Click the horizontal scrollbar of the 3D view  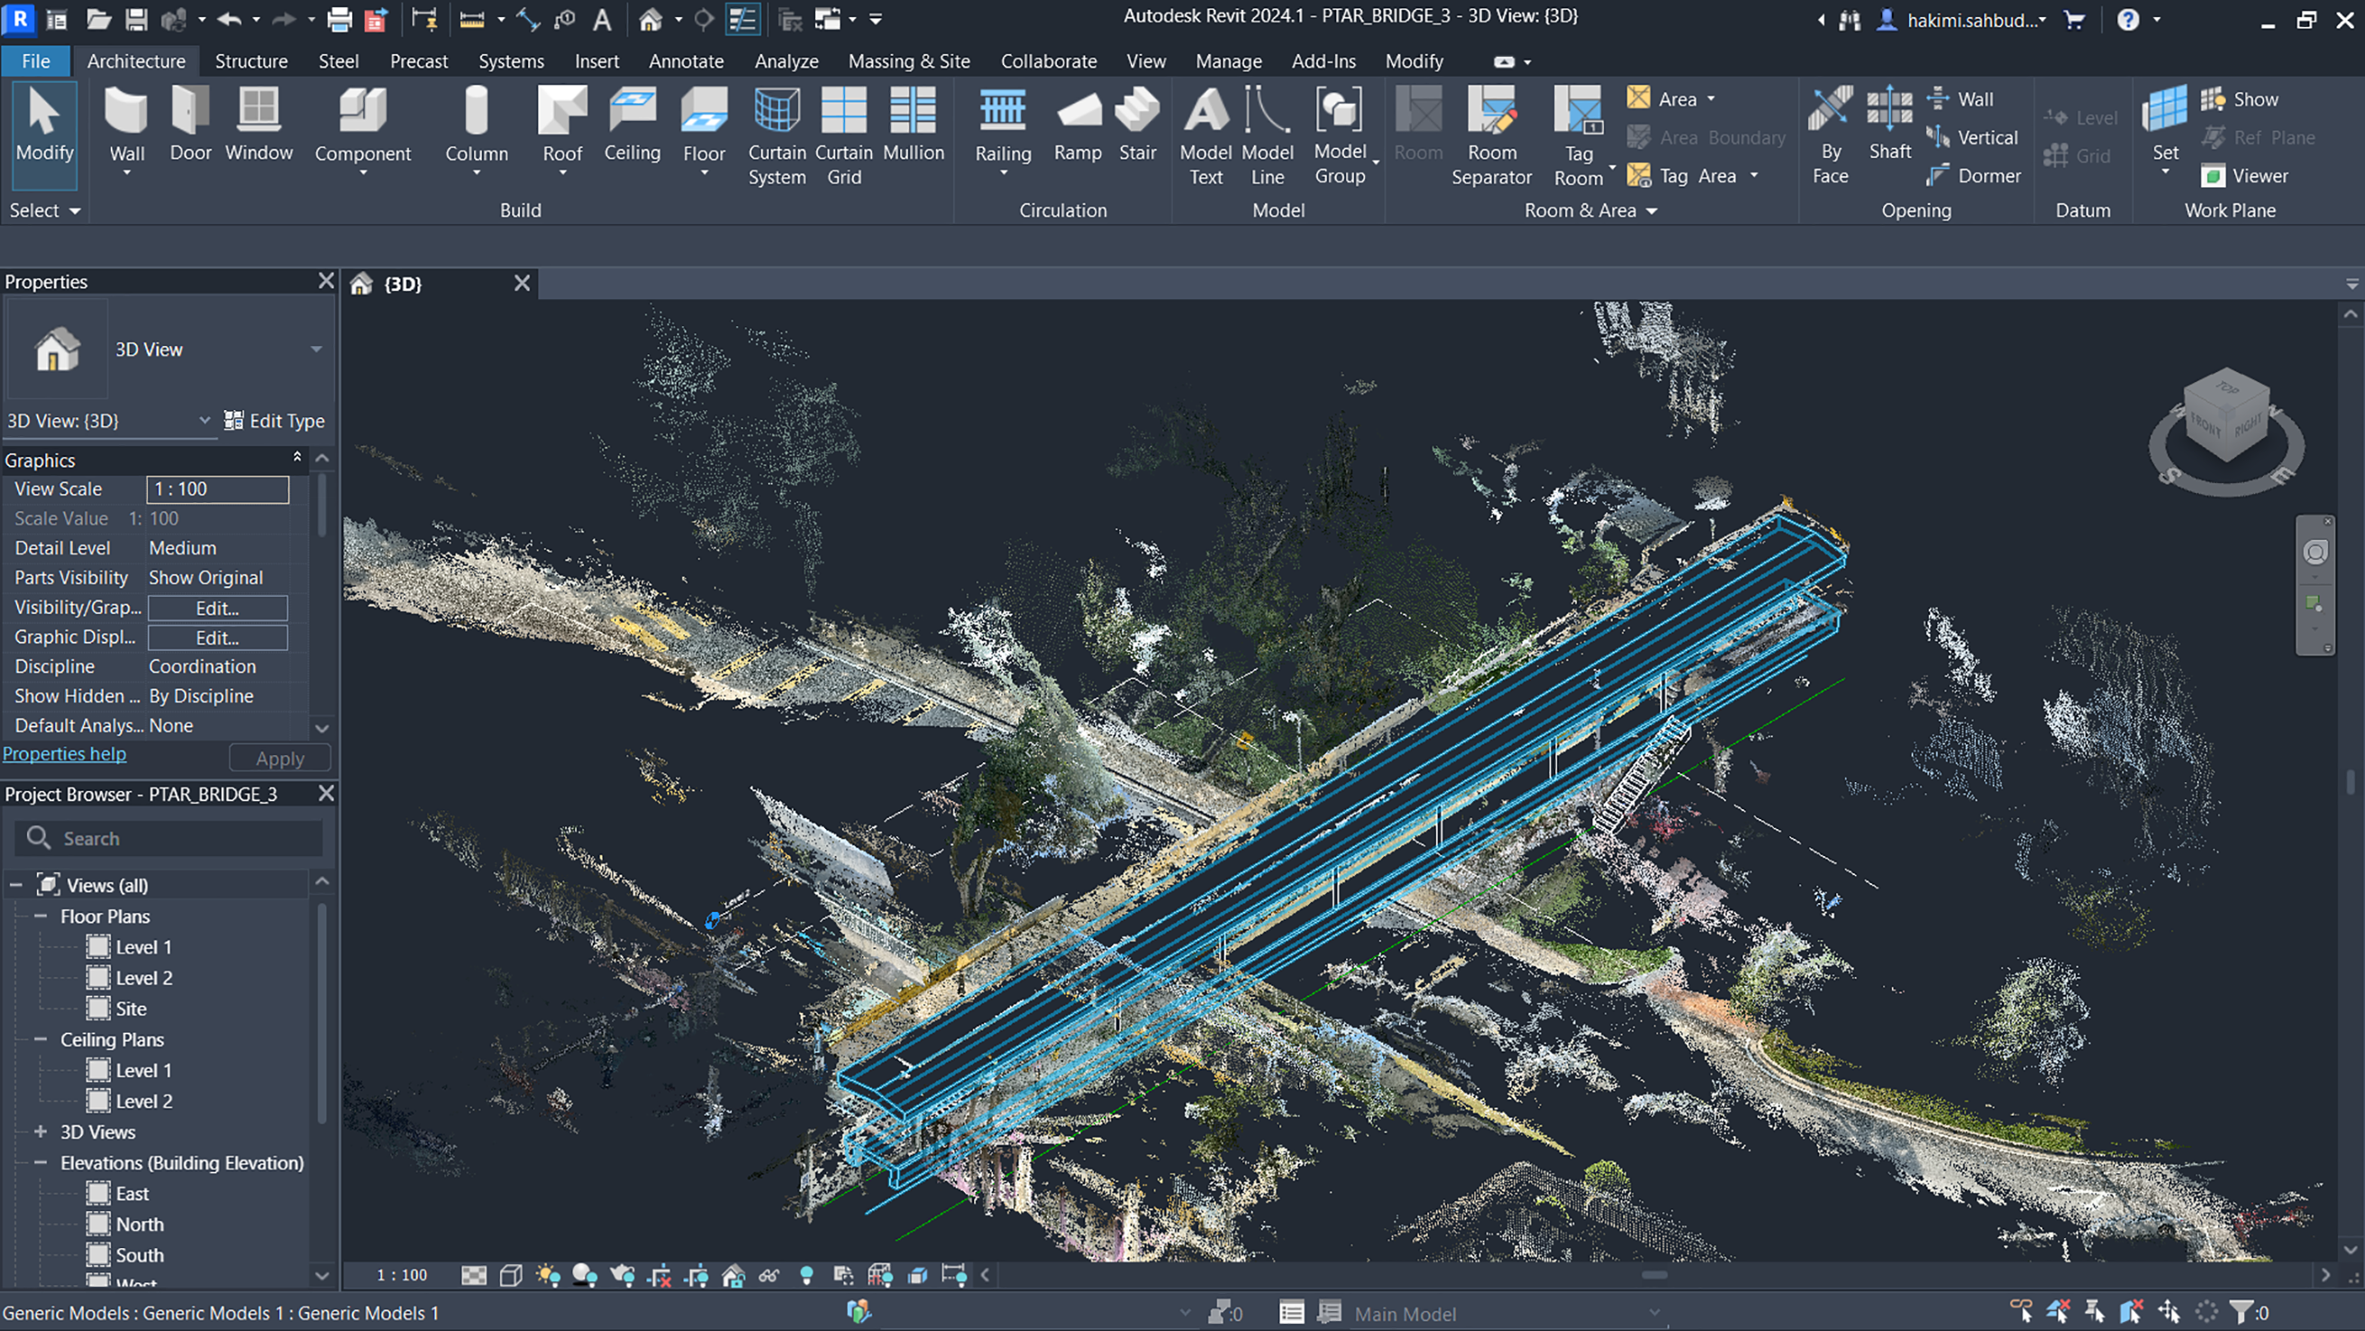click(x=1652, y=1275)
